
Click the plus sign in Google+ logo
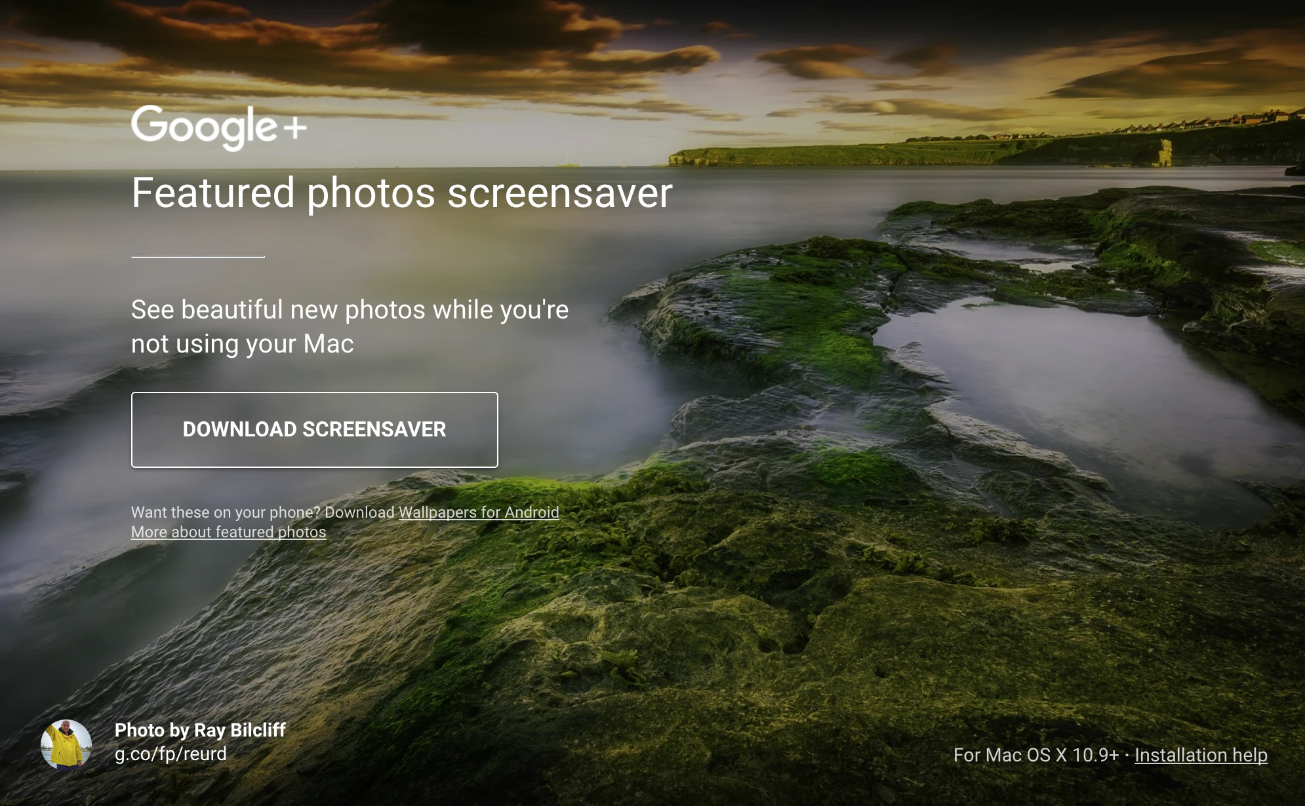click(x=295, y=127)
